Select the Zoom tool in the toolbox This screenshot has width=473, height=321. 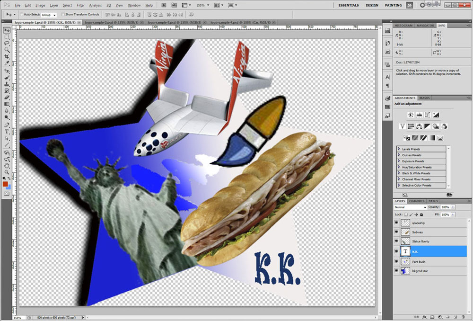click(7, 172)
